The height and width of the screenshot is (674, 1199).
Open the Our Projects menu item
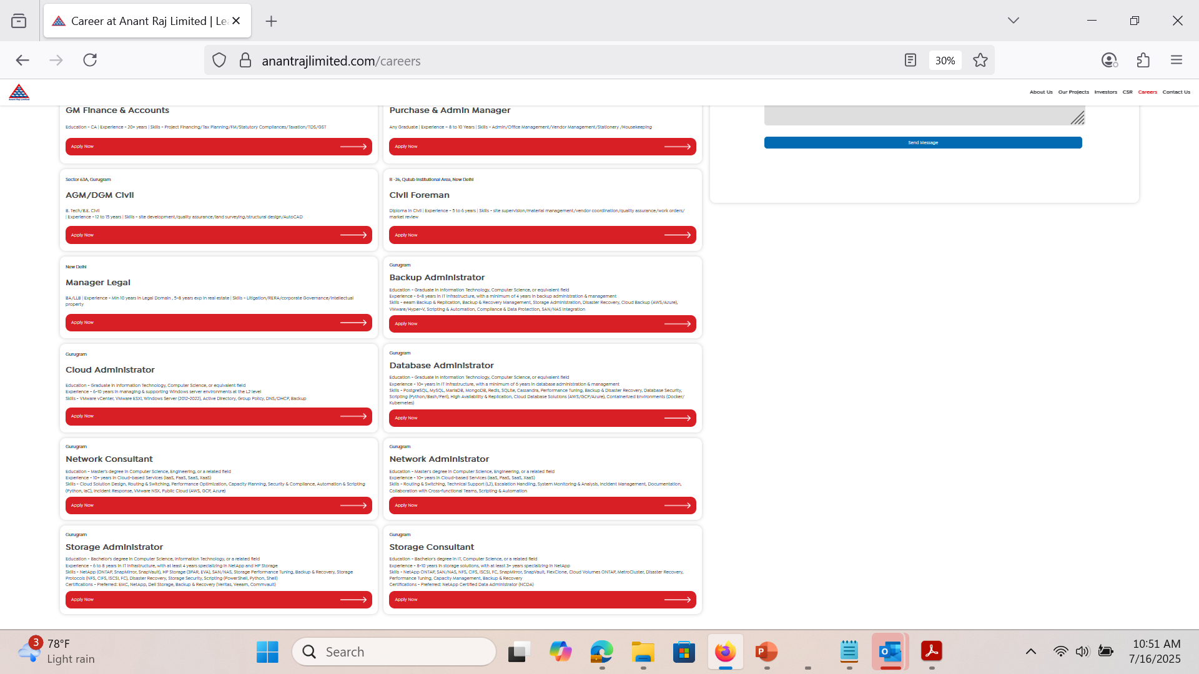pyautogui.click(x=1073, y=92)
